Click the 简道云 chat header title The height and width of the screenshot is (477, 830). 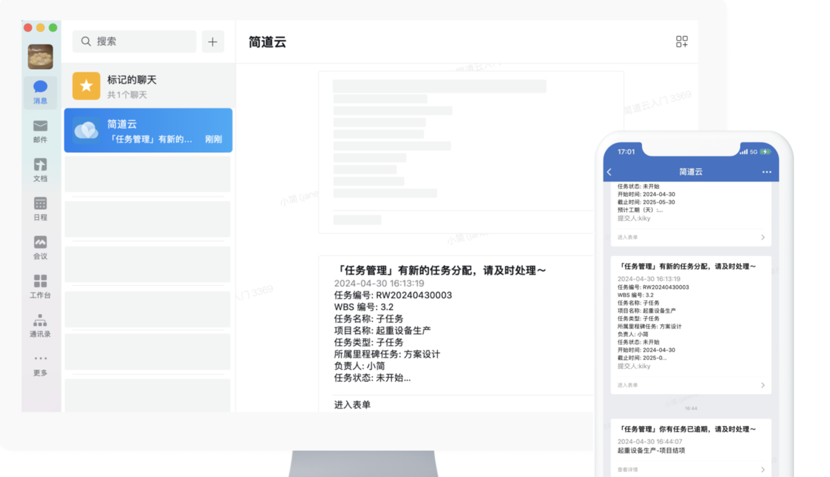pyautogui.click(x=267, y=42)
